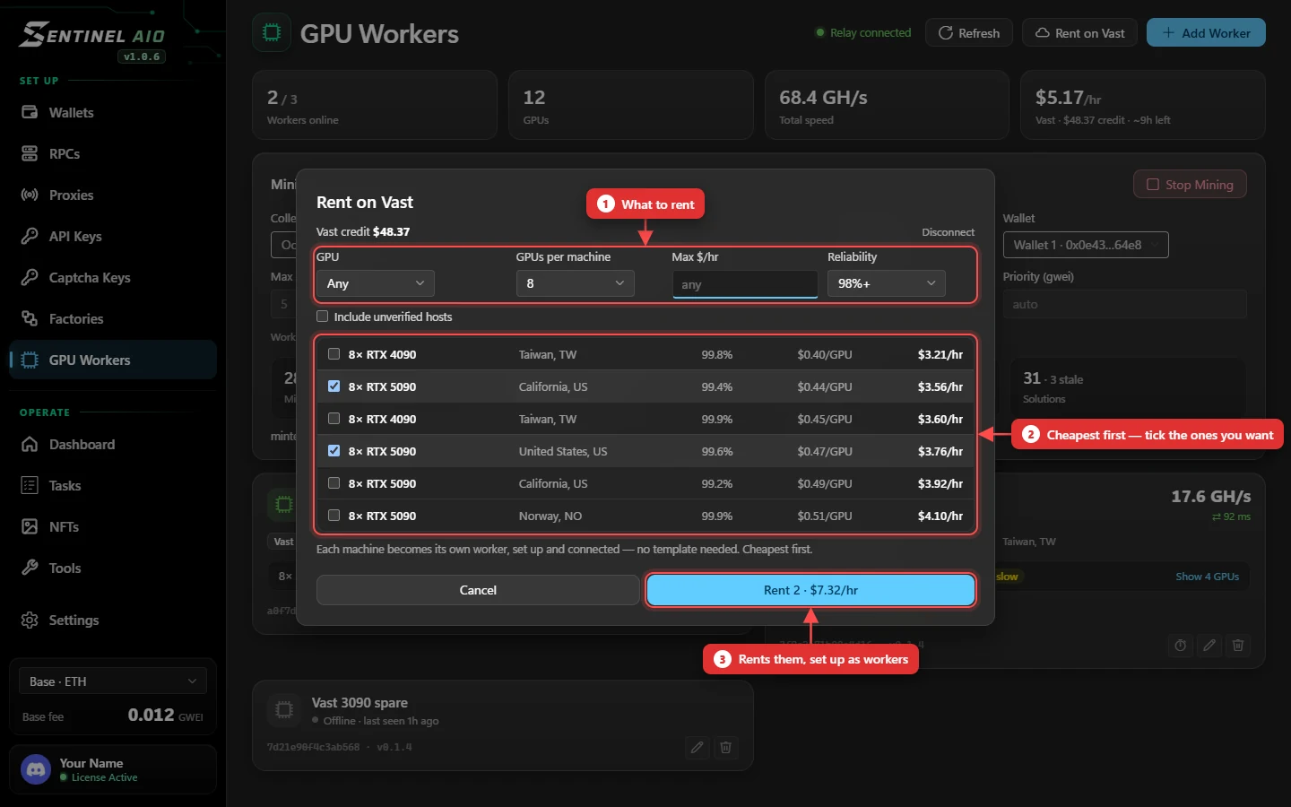Click the Sentinel AIO logo
Image resolution: width=1291 pixels, height=807 pixels.
click(92, 35)
